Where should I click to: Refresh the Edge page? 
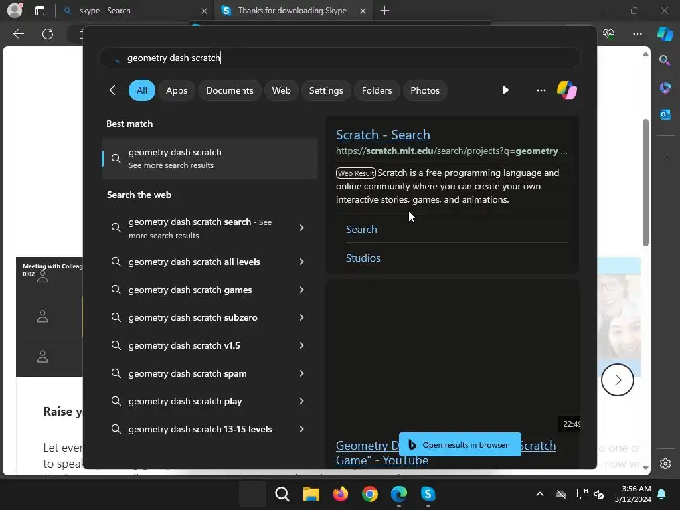(48, 34)
